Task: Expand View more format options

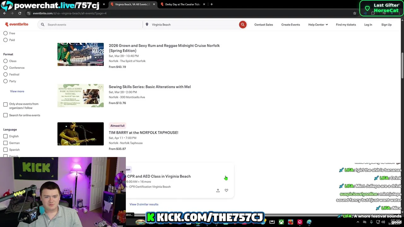Action: [17, 91]
